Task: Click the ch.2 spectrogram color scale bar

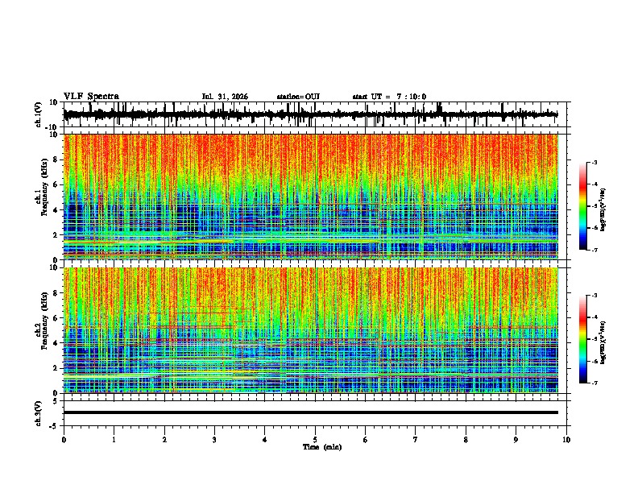Action: coord(582,339)
